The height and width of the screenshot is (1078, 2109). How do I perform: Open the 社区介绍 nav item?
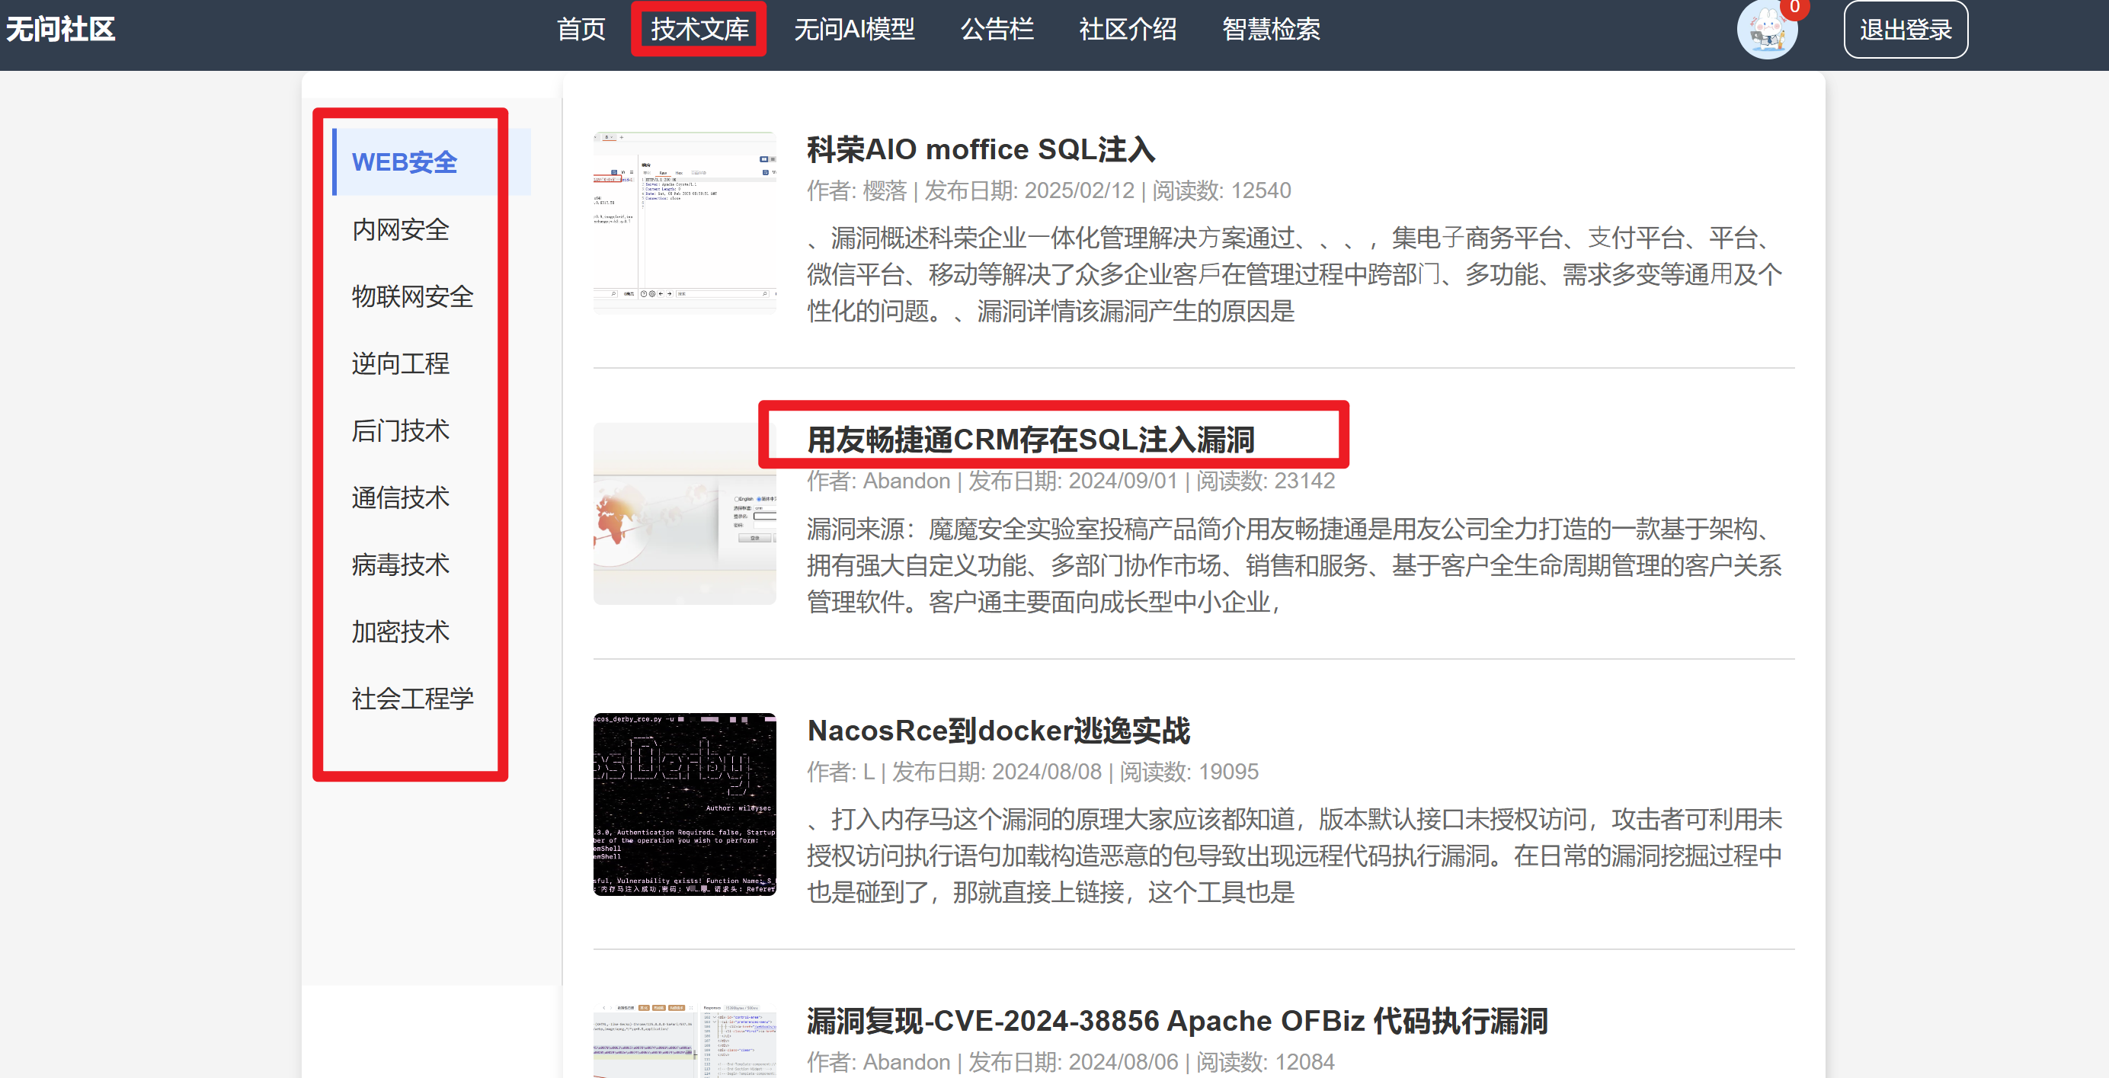point(1128,30)
